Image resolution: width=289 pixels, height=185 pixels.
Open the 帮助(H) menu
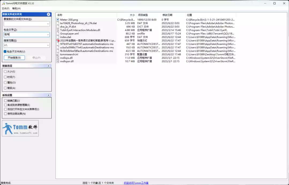tap(16, 9)
